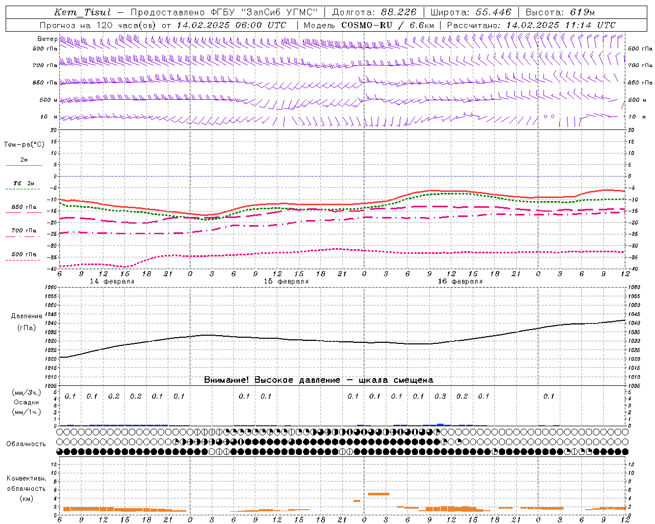This screenshot has width=655, height=524.
Task: Click the Давление panel label
Action: (x=26, y=316)
